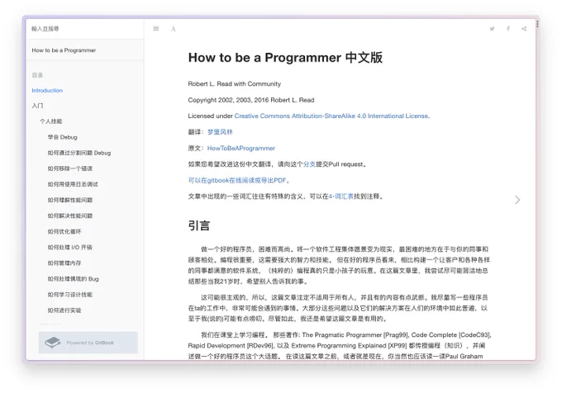Click the "Copyright 2002, 2003, 2016 Robert L. Read" line
The height and width of the screenshot is (393, 562).
tap(251, 100)
